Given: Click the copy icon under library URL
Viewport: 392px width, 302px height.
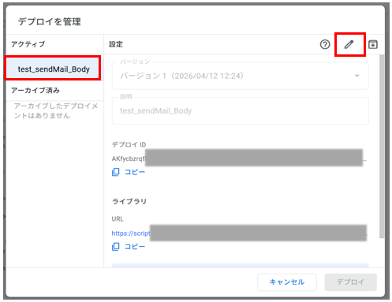Looking at the screenshot, I should point(115,247).
